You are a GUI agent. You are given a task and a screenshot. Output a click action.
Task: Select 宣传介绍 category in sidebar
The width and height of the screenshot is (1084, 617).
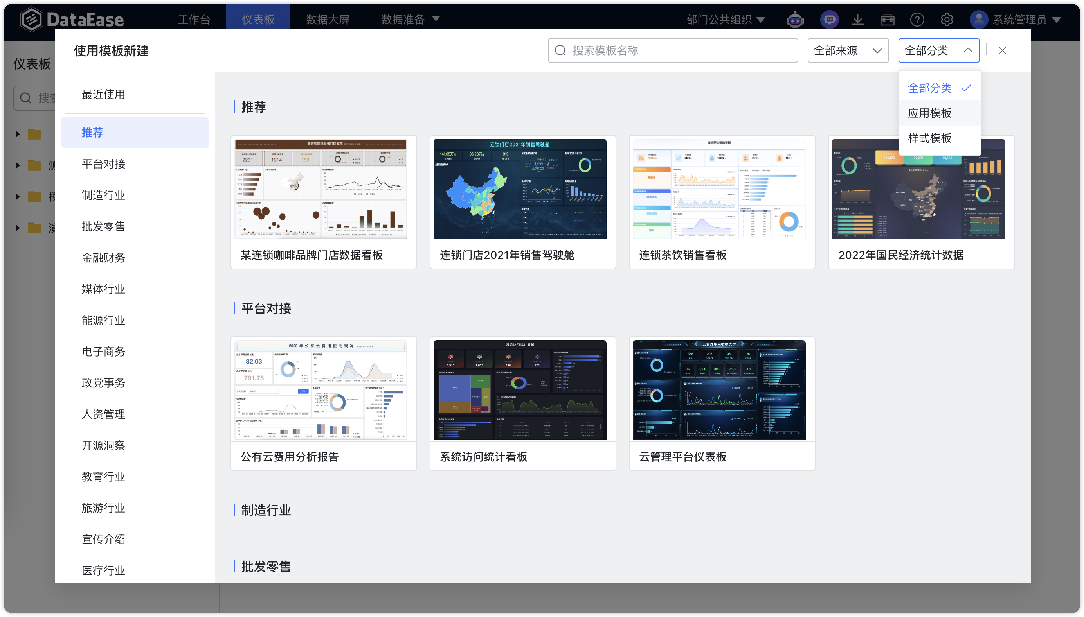[135, 540]
